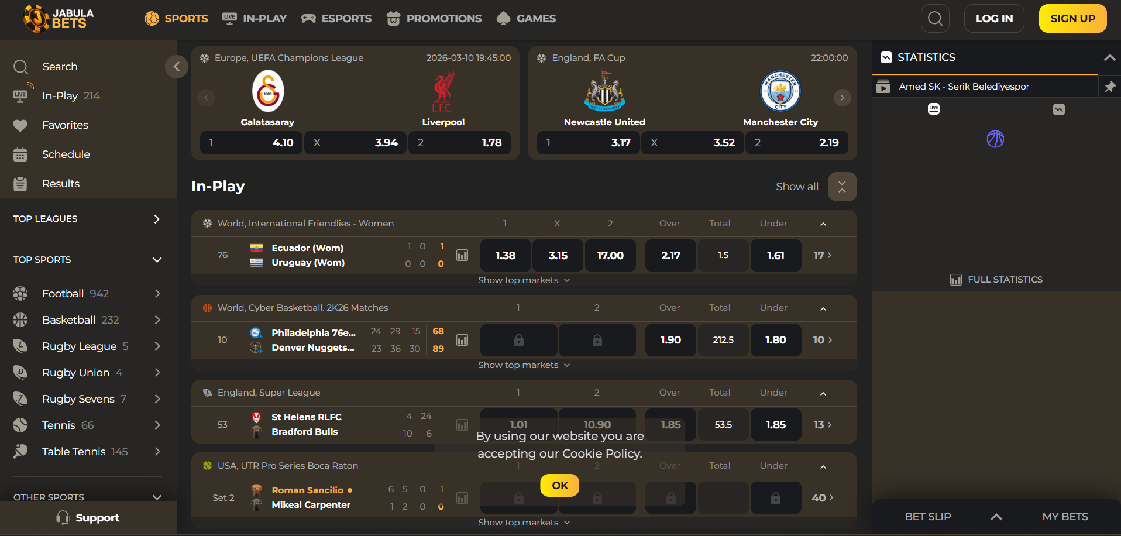Open statistics icon for Ecuador vs Uruguay match
1121x536 pixels.
(x=462, y=256)
